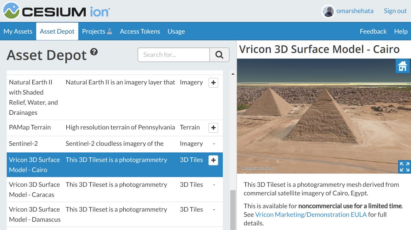Add Vricon Cairo asset using its plus icon
This screenshot has height=230, width=411.
pos(213,160)
